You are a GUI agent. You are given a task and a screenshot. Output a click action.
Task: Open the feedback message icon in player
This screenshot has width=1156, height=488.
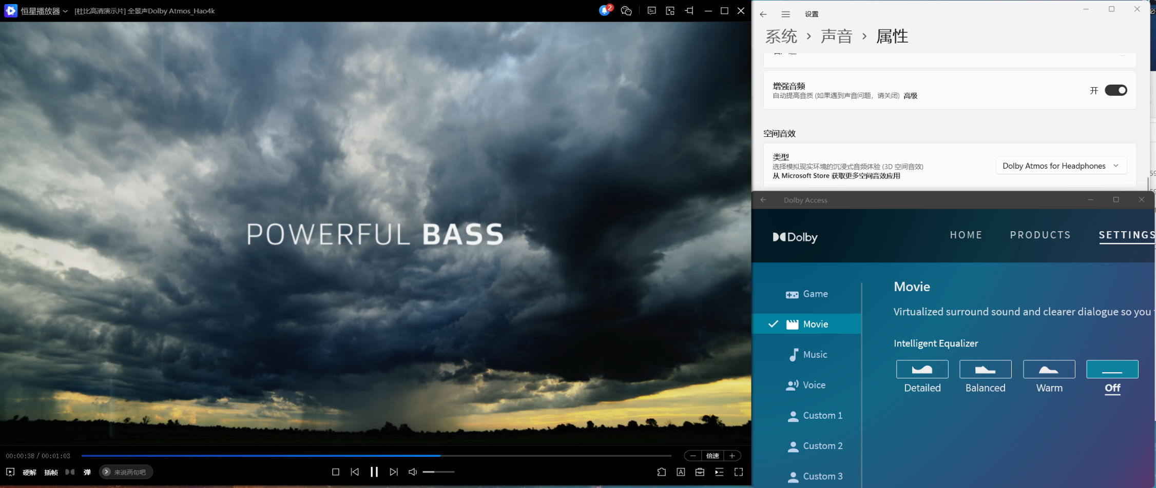pos(651,11)
